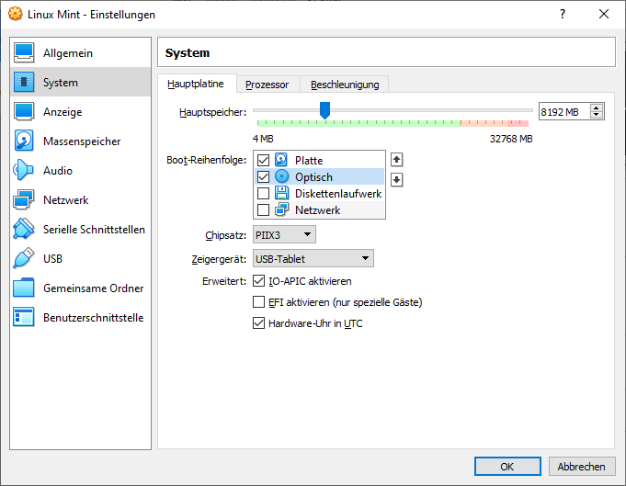Viewport: 626px width, 486px height.
Task: Toggle Hardware-Uhr in UTC checkbox
Action: pos(258,322)
